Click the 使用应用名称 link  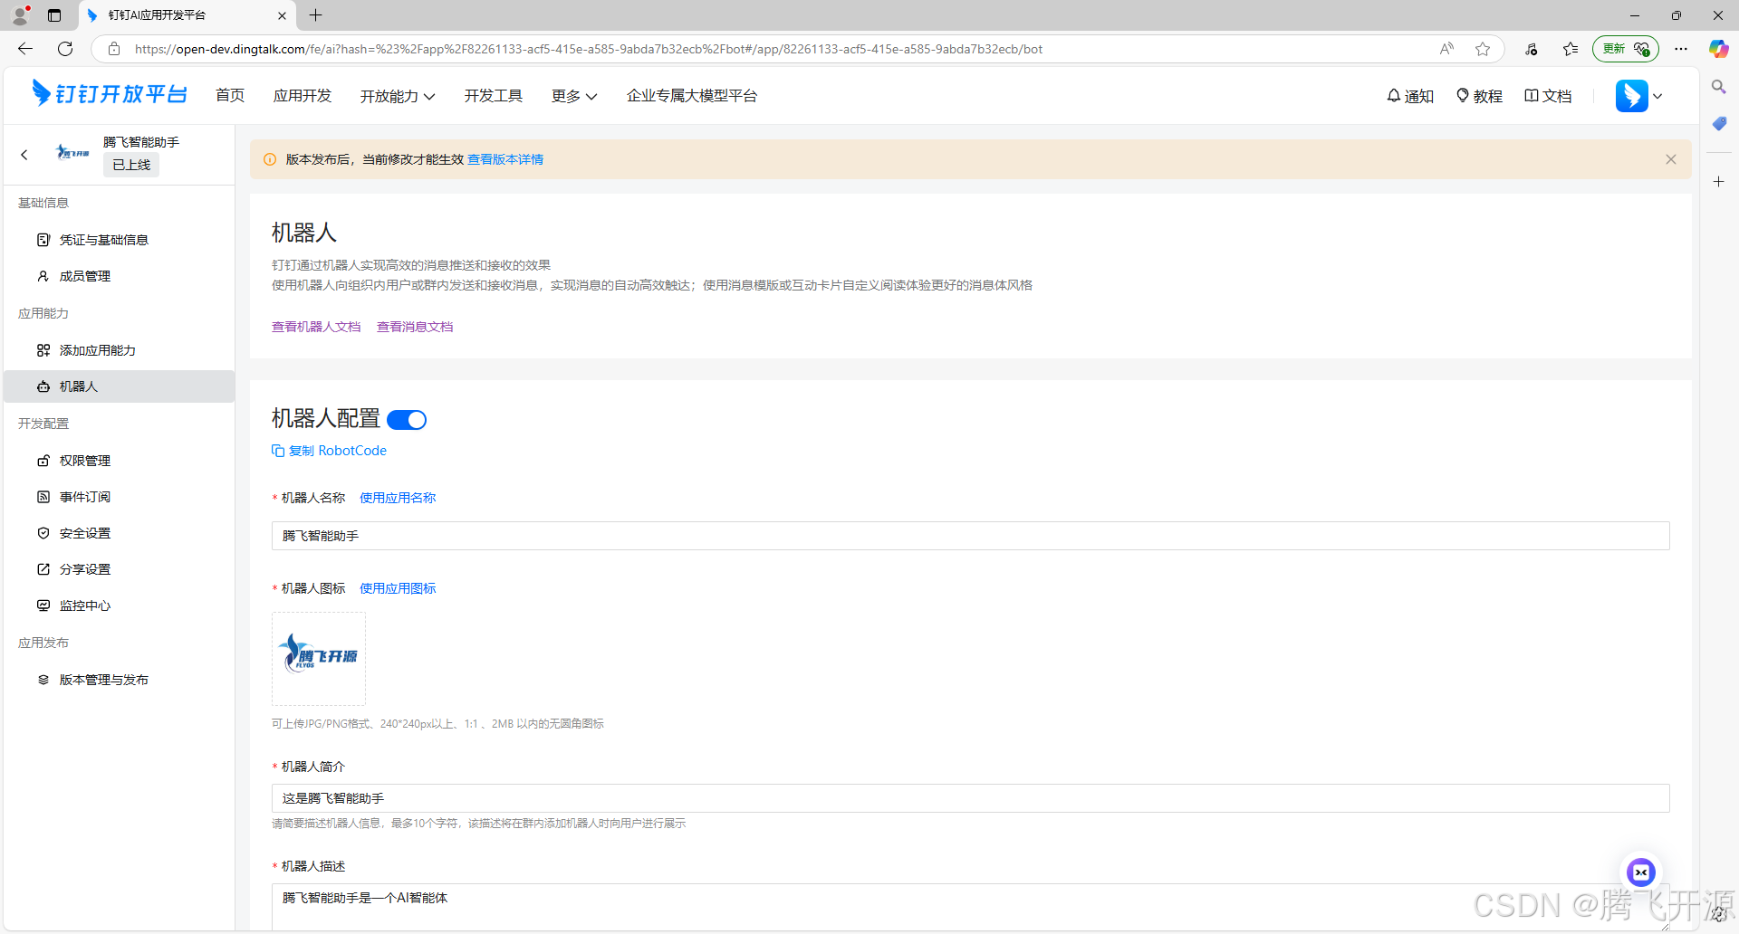[x=398, y=498]
